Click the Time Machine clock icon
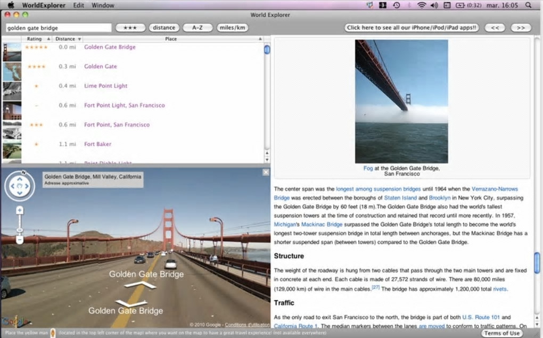 click(396, 5)
